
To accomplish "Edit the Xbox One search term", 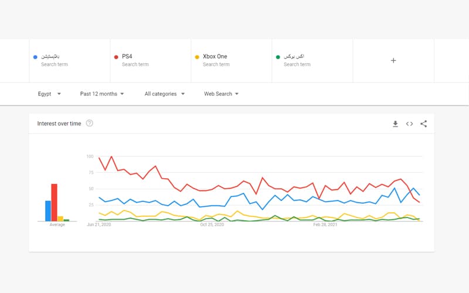I will click(231, 60).
